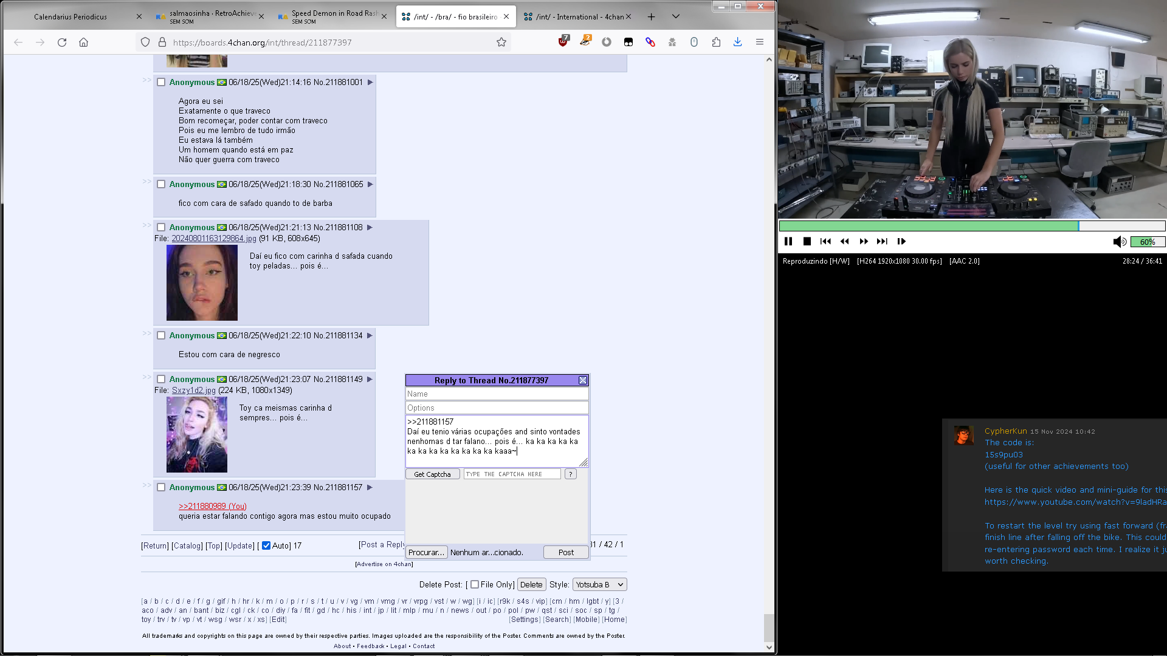This screenshot has width=1167, height=656.
Task: Open Firefox application hamburger menu
Action: 760,42
